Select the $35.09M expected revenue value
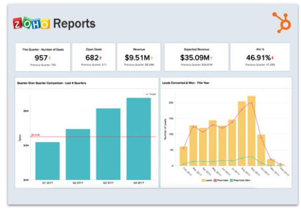The height and width of the screenshot is (211, 301). click(x=195, y=57)
